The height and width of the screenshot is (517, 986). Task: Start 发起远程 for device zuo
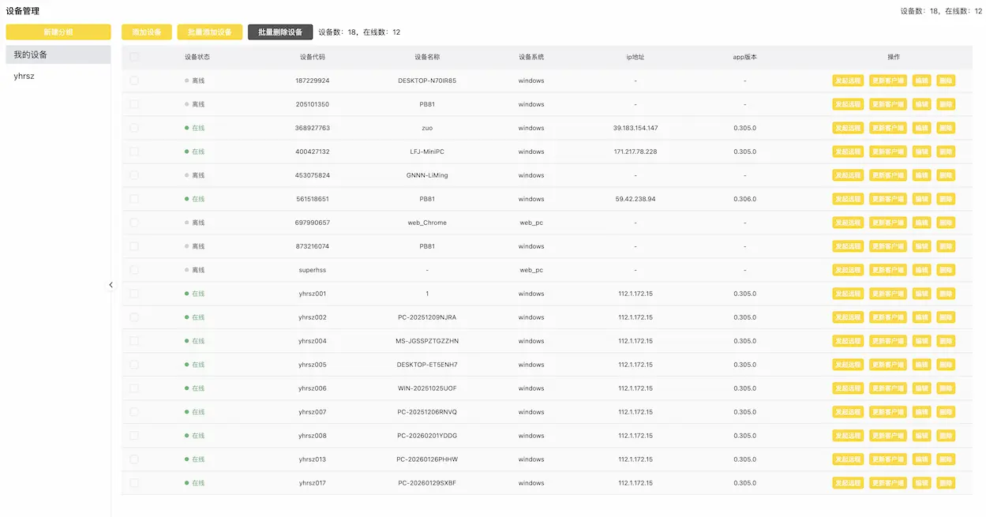tap(848, 128)
